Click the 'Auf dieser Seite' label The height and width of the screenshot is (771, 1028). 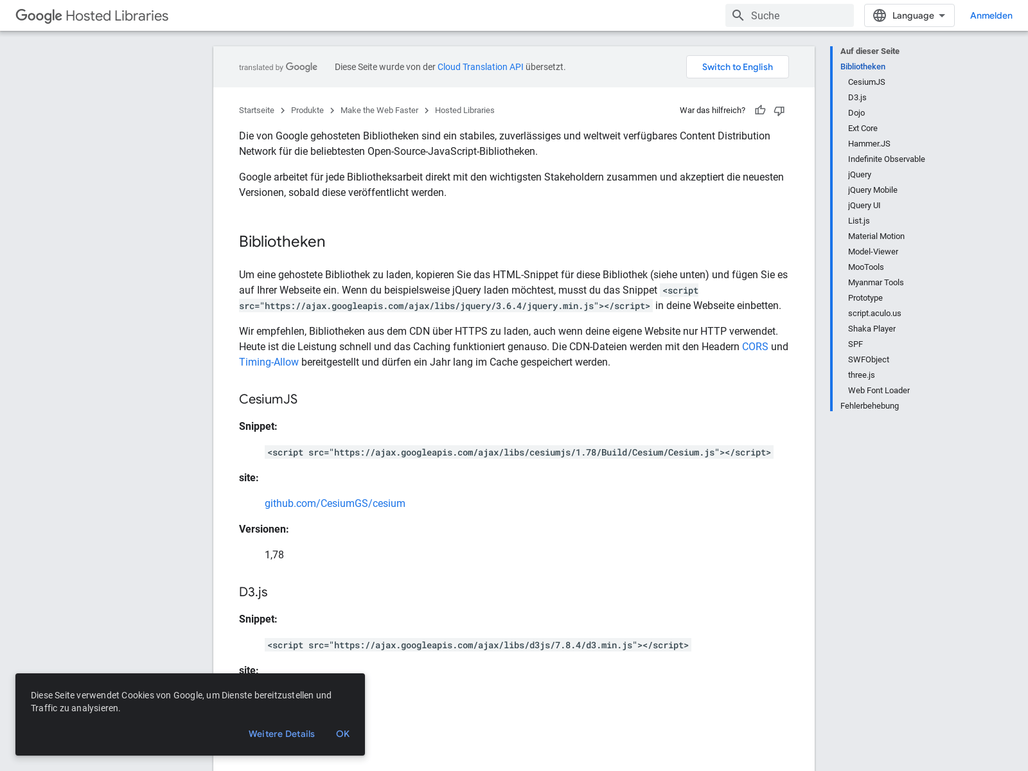pos(870,51)
